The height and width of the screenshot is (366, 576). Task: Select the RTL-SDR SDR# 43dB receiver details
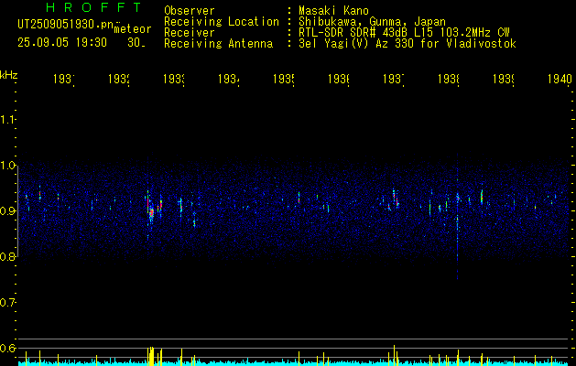pyautogui.click(x=404, y=33)
